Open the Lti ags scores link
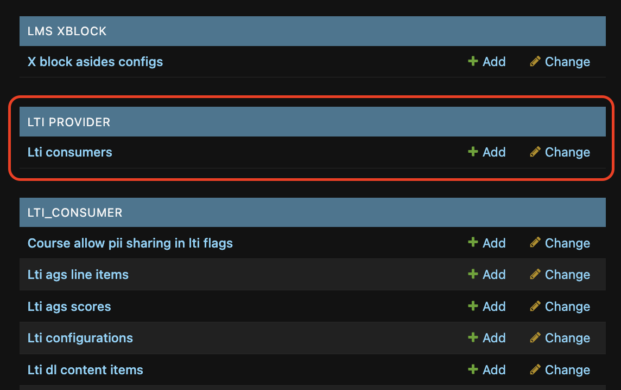The width and height of the screenshot is (621, 390). pos(69,307)
